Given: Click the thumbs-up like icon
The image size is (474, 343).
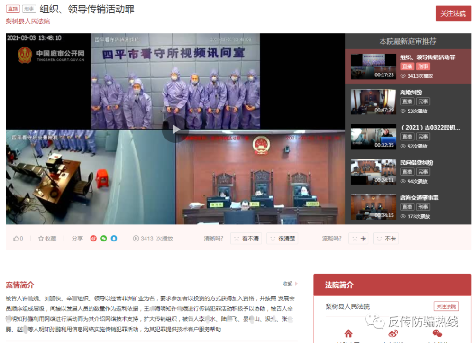Looking at the screenshot, I should click(16, 238).
